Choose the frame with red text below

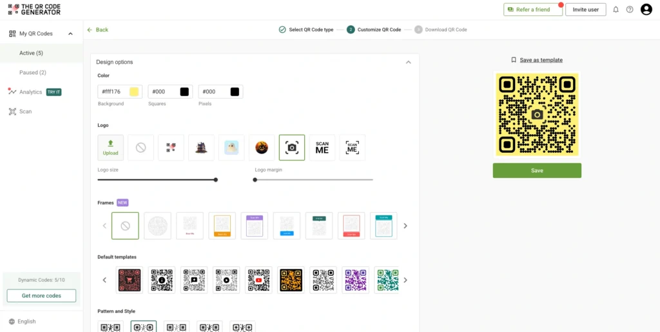coord(190,226)
